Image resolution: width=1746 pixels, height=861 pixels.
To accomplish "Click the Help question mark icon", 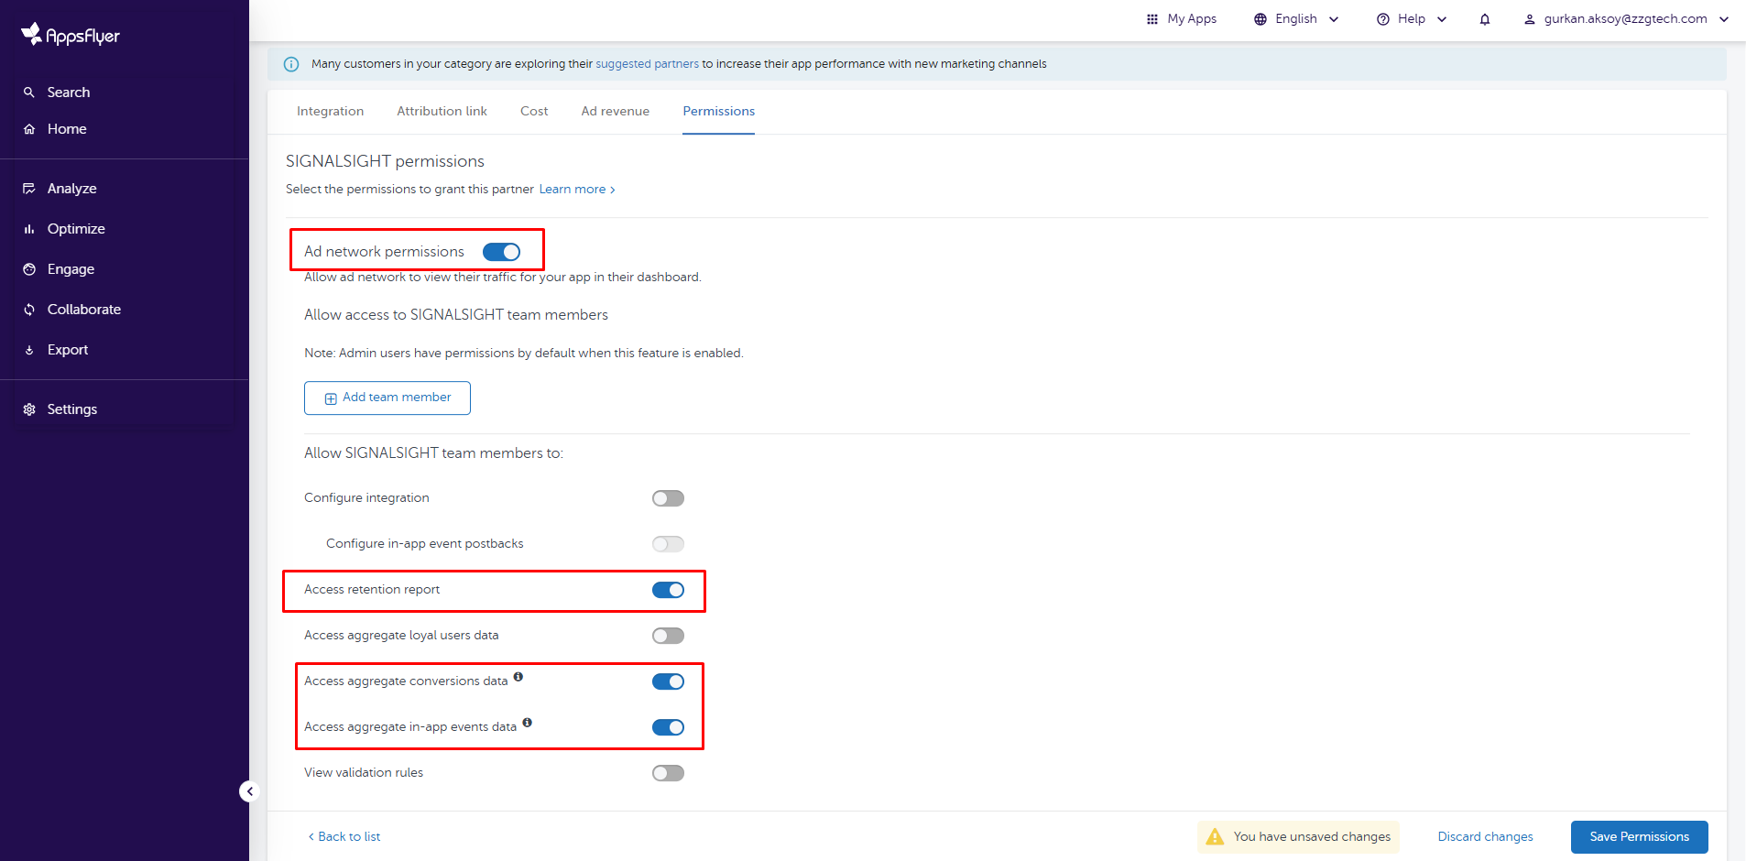I will coord(1383,19).
